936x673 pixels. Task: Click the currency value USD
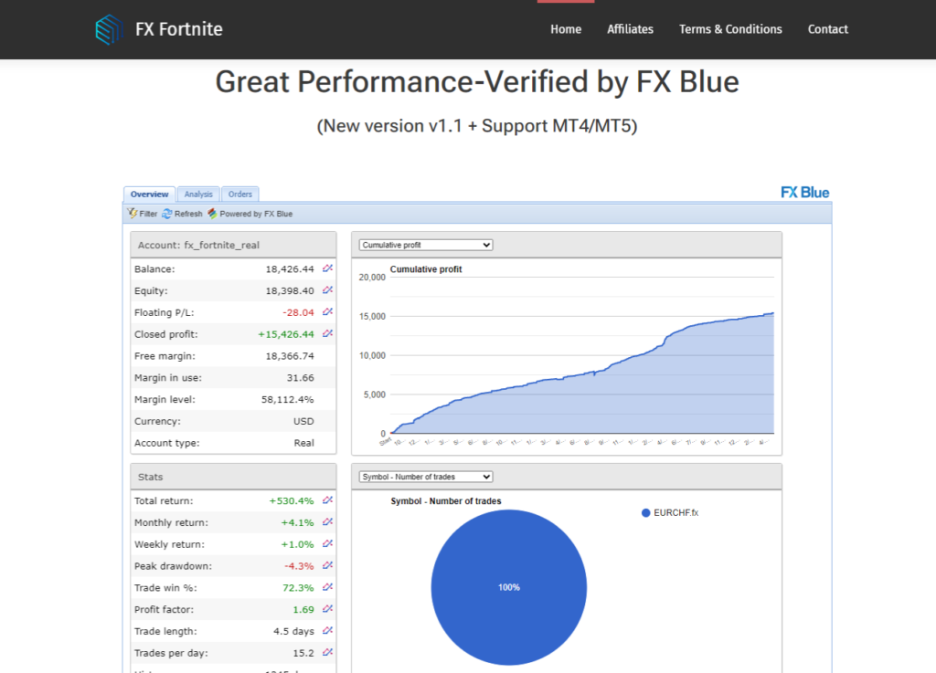(303, 422)
